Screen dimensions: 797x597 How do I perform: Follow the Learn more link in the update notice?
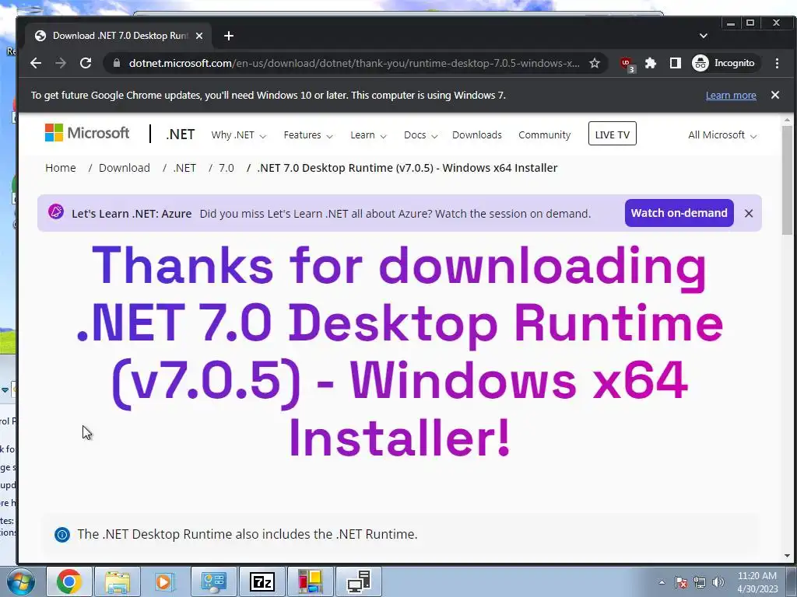(x=730, y=95)
